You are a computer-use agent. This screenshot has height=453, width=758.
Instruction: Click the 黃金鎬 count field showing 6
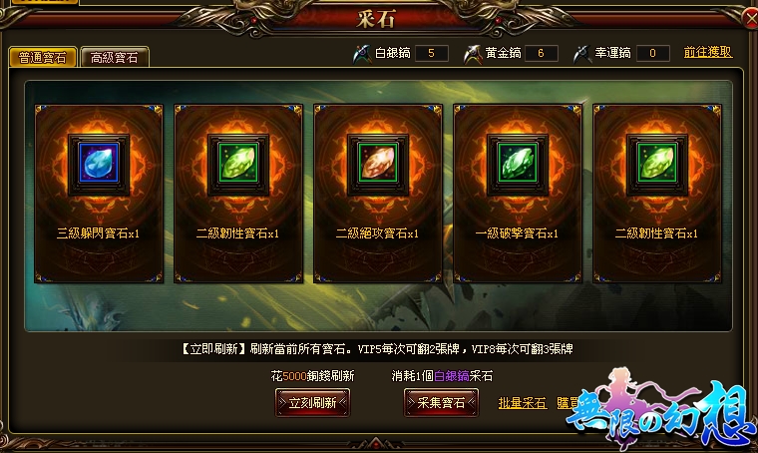541,53
